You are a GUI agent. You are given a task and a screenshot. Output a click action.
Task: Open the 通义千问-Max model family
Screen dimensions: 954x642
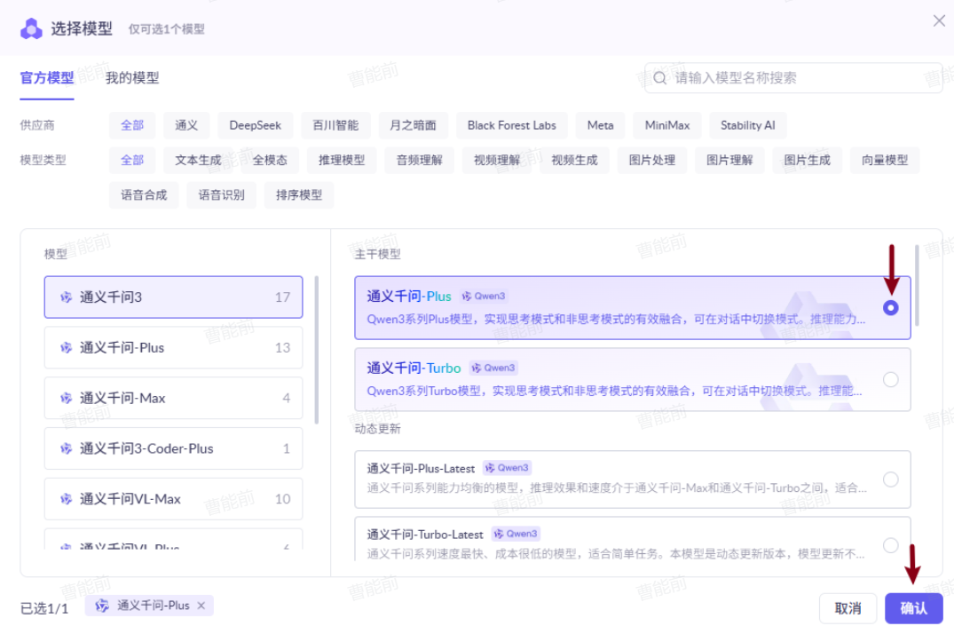173,398
